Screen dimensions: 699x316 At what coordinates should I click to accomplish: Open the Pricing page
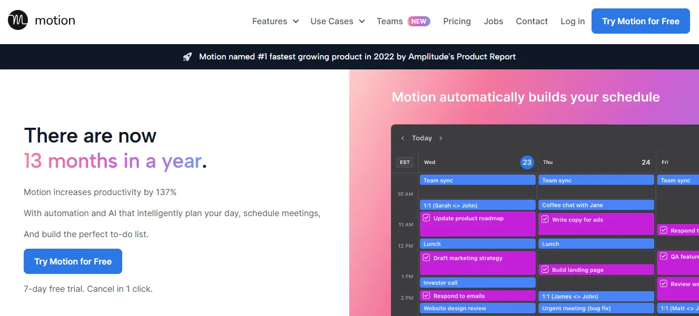(457, 21)
